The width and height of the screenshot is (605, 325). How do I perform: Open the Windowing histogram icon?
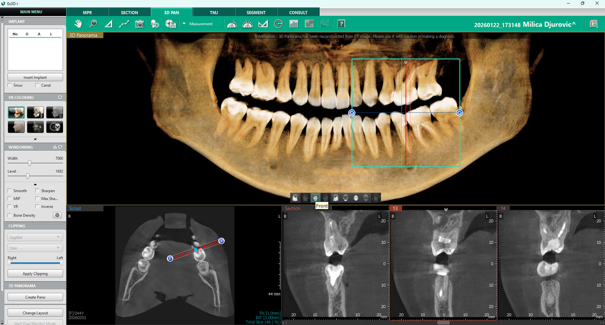(x=55, y=147)
